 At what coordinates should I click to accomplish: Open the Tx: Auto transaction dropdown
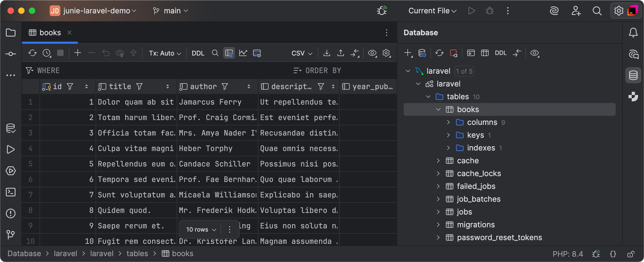click(165, 53)
